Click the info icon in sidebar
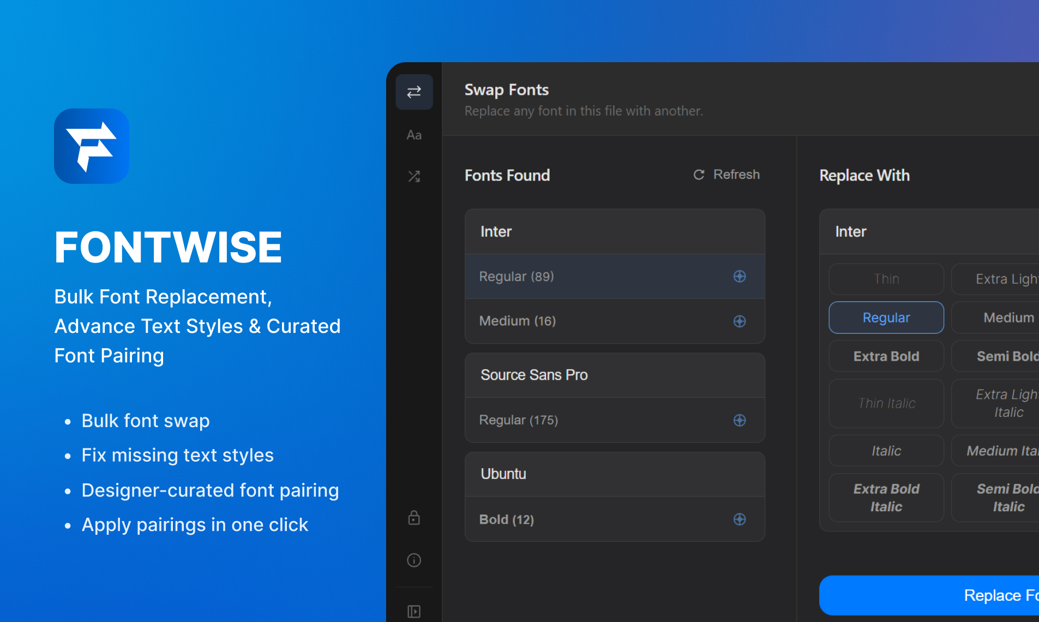 (414, 560)
